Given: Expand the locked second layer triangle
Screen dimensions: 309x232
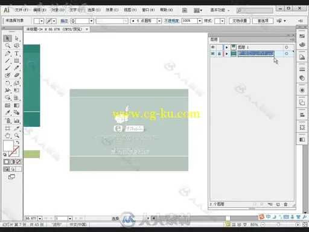Looking at the screenshot, I should [227, 54].
